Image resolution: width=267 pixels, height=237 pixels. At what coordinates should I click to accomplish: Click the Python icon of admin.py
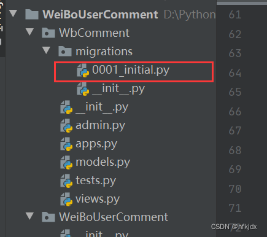66,125
